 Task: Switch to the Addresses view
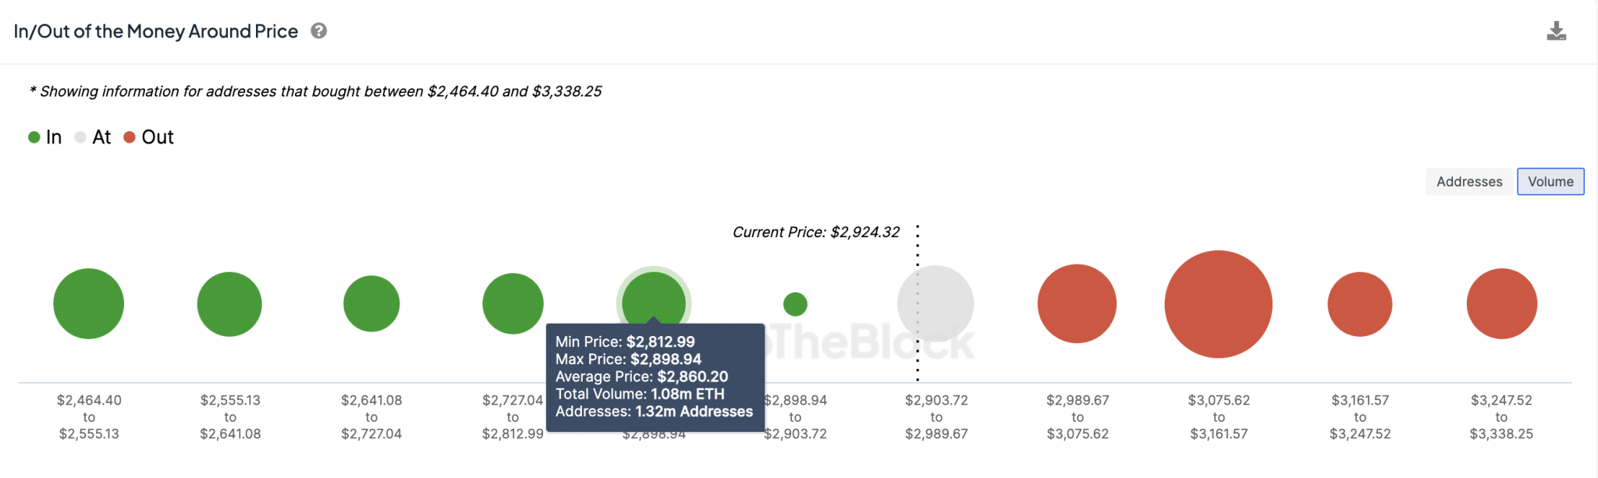[x=1469, y=182]
